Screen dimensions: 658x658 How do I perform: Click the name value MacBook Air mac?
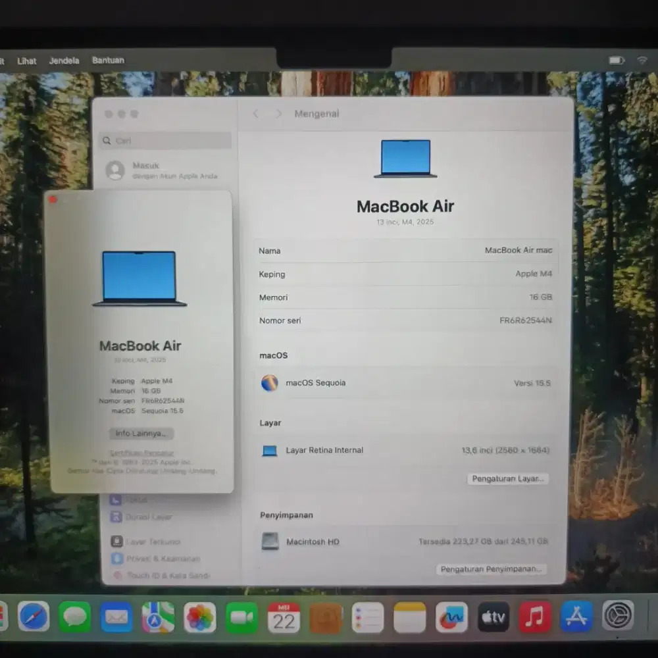519,250
